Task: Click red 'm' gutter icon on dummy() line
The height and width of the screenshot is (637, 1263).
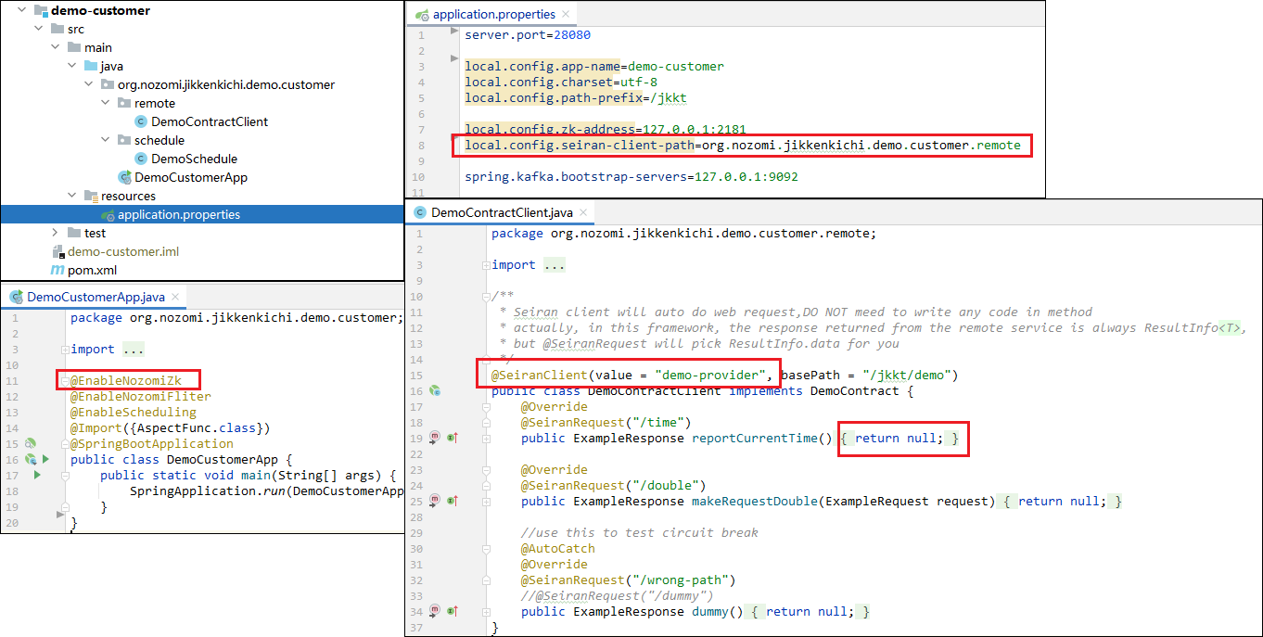Action: 434,611
